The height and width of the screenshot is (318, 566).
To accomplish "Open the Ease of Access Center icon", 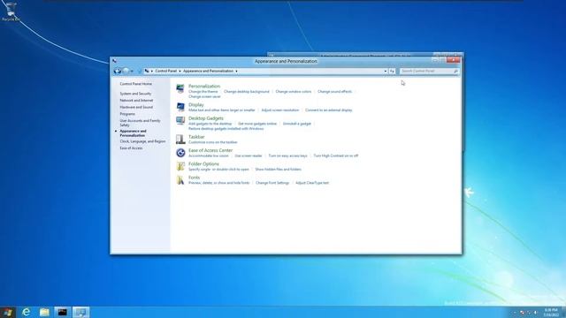I will click(x=180, y=153).
